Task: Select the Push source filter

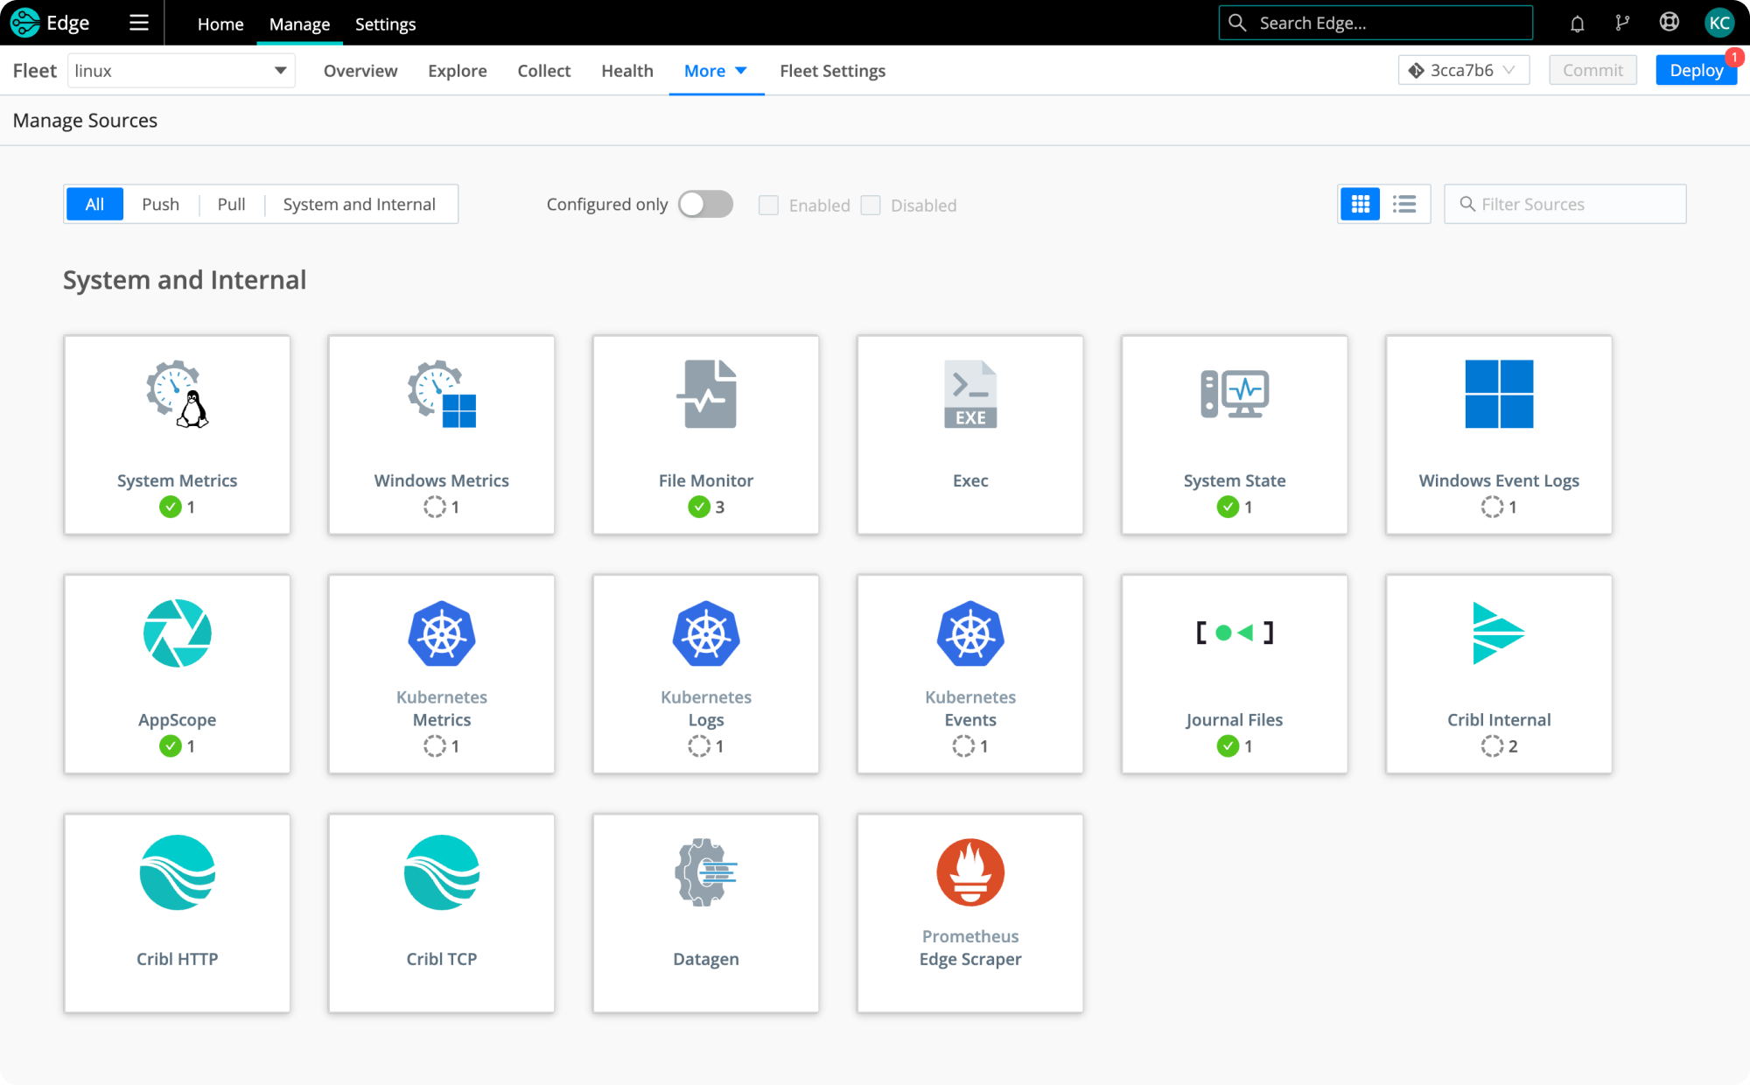Action: point(160,204)
